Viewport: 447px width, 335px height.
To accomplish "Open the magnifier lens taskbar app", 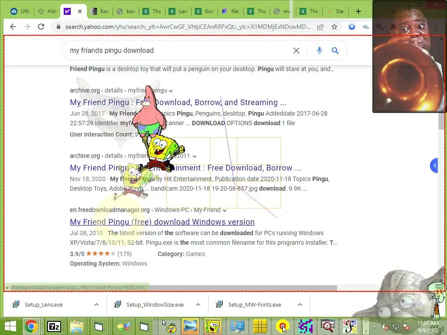I will tap(327, 326).
